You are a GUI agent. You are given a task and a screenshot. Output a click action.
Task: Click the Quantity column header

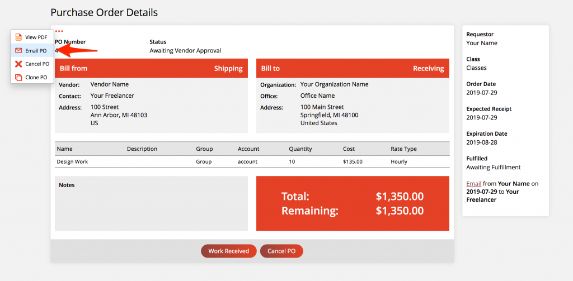300,149
